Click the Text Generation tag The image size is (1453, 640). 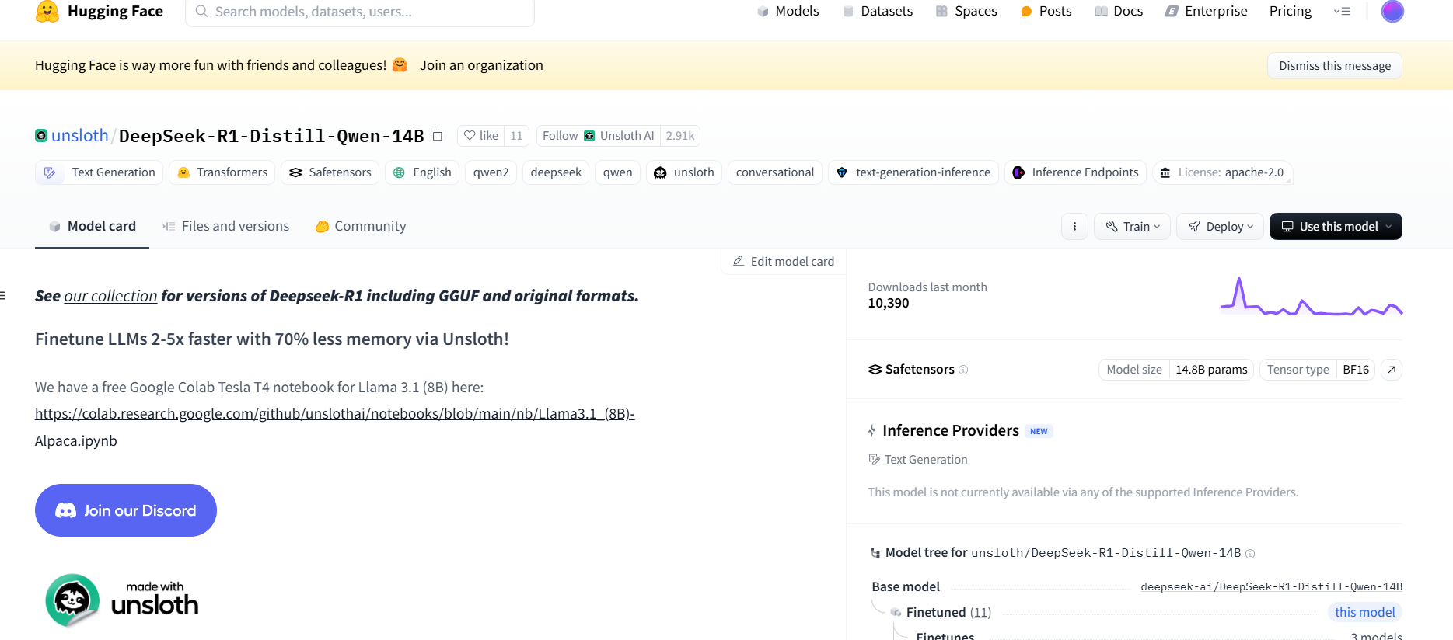(x=99, y=172)
